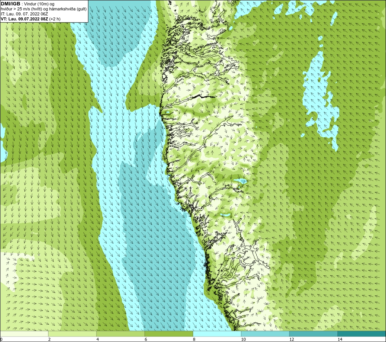Click the 2–4 m/s light green swatch
Viewport: 386px width, 342px height.
[73, 334]
